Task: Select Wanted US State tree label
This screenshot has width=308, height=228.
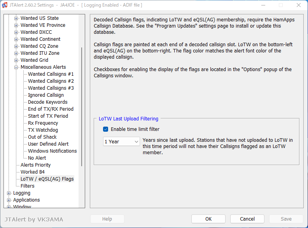Action: (40, 18)
